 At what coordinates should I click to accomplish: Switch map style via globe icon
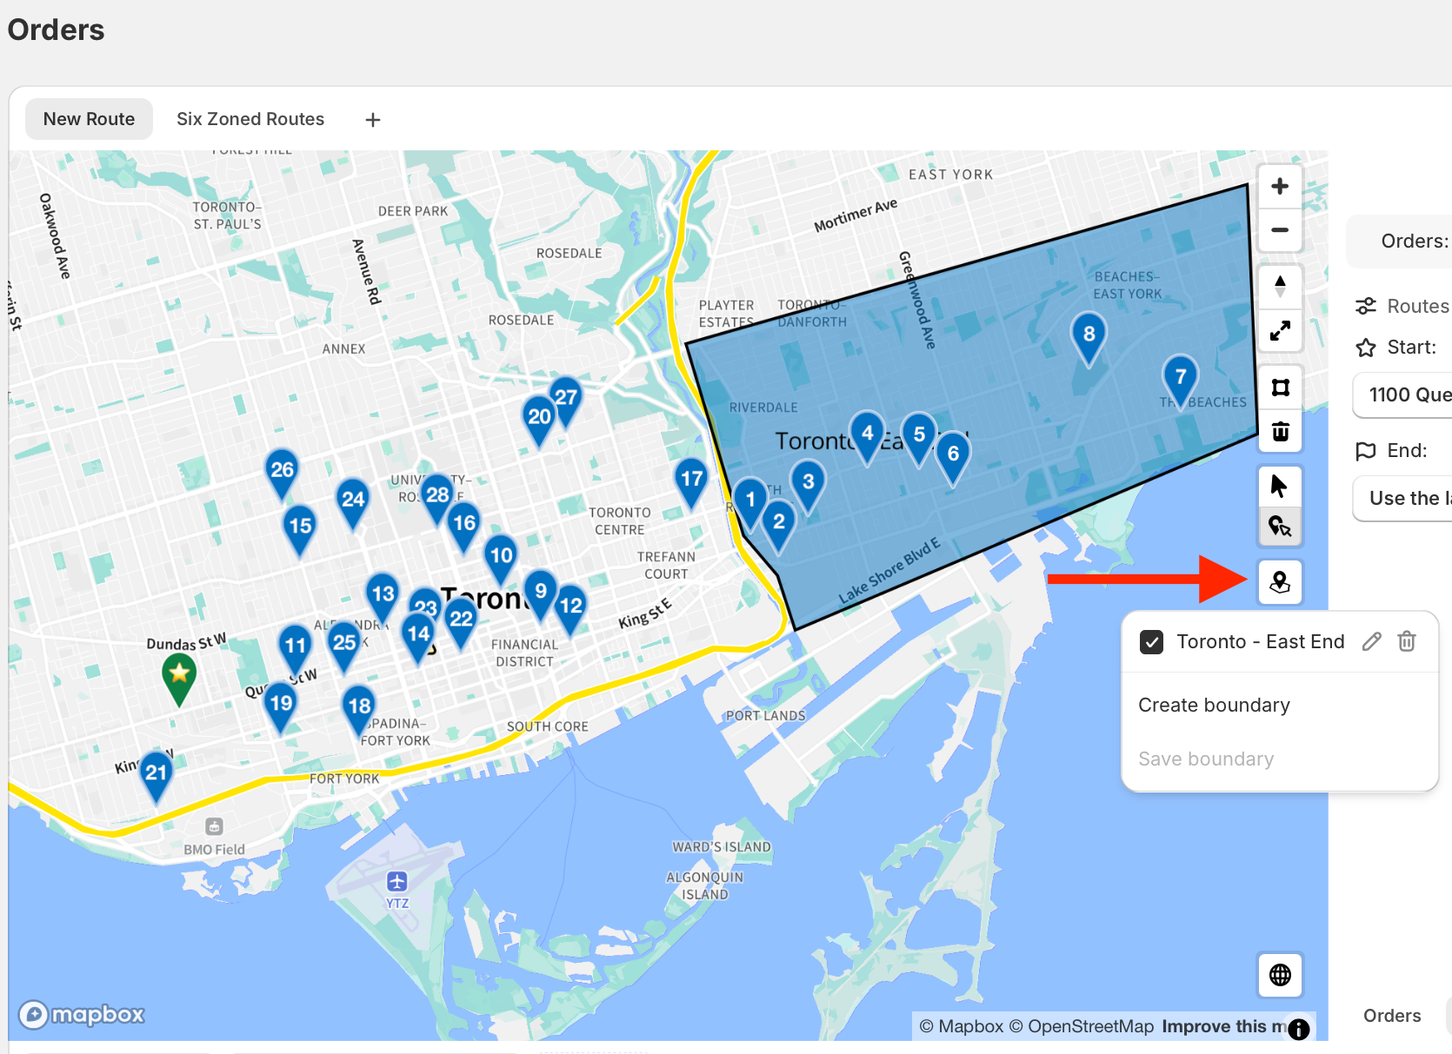click(1280, 975)
